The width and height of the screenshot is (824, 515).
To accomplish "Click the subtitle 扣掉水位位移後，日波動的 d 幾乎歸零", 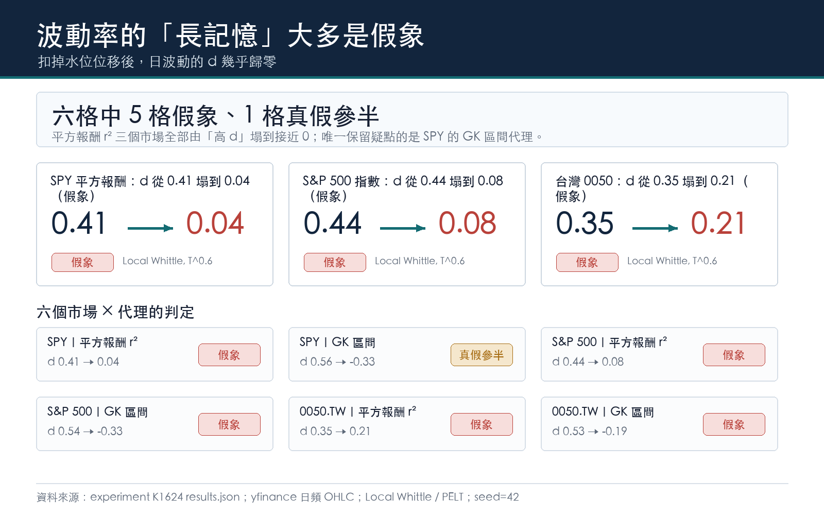I will tap(157, 62).
